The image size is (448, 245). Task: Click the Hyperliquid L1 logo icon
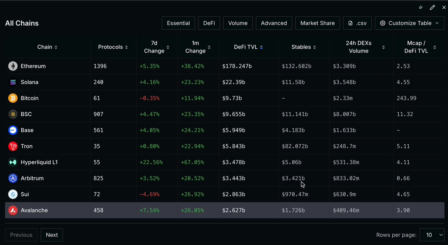(13, 162)
